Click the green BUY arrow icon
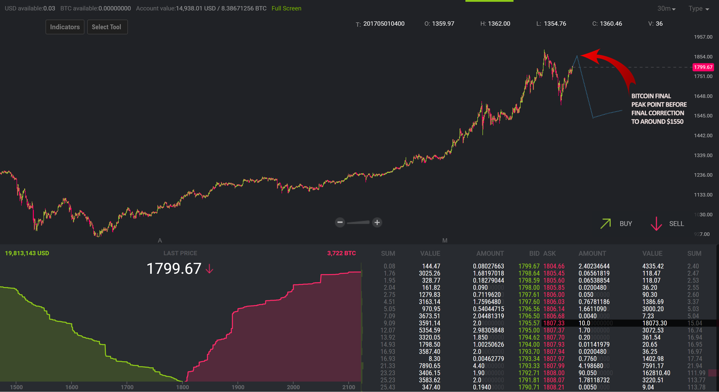The image size is (719, 392). pyautogui.click(x=605, y=223)
